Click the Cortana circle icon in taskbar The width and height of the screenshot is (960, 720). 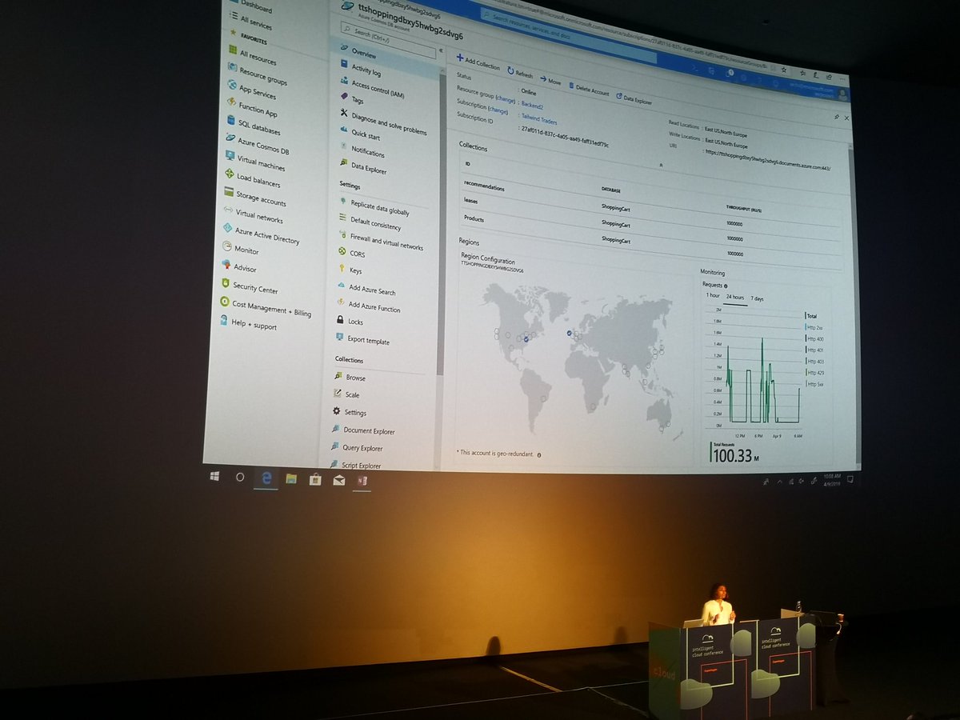[240, 477]
